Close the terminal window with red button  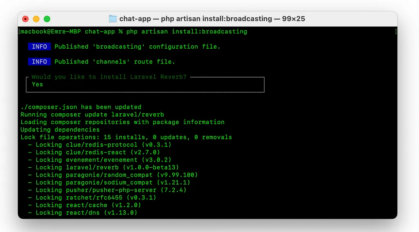[x=26, y=19]
